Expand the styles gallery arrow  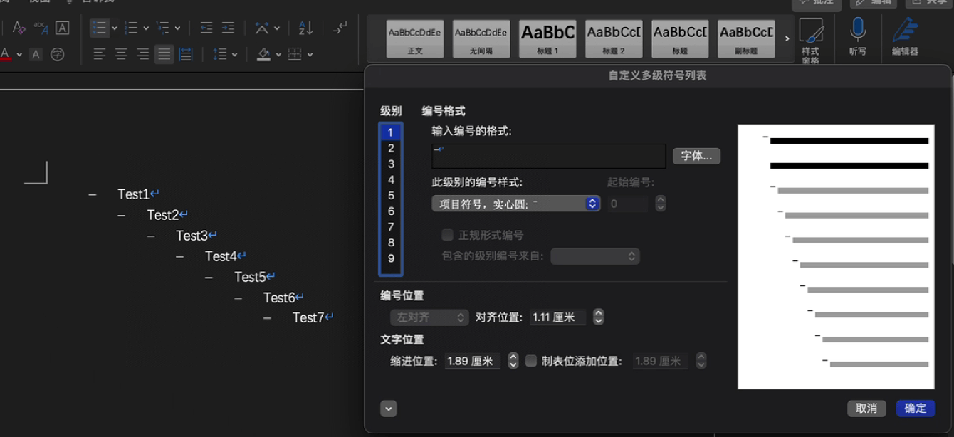point(787,38)
